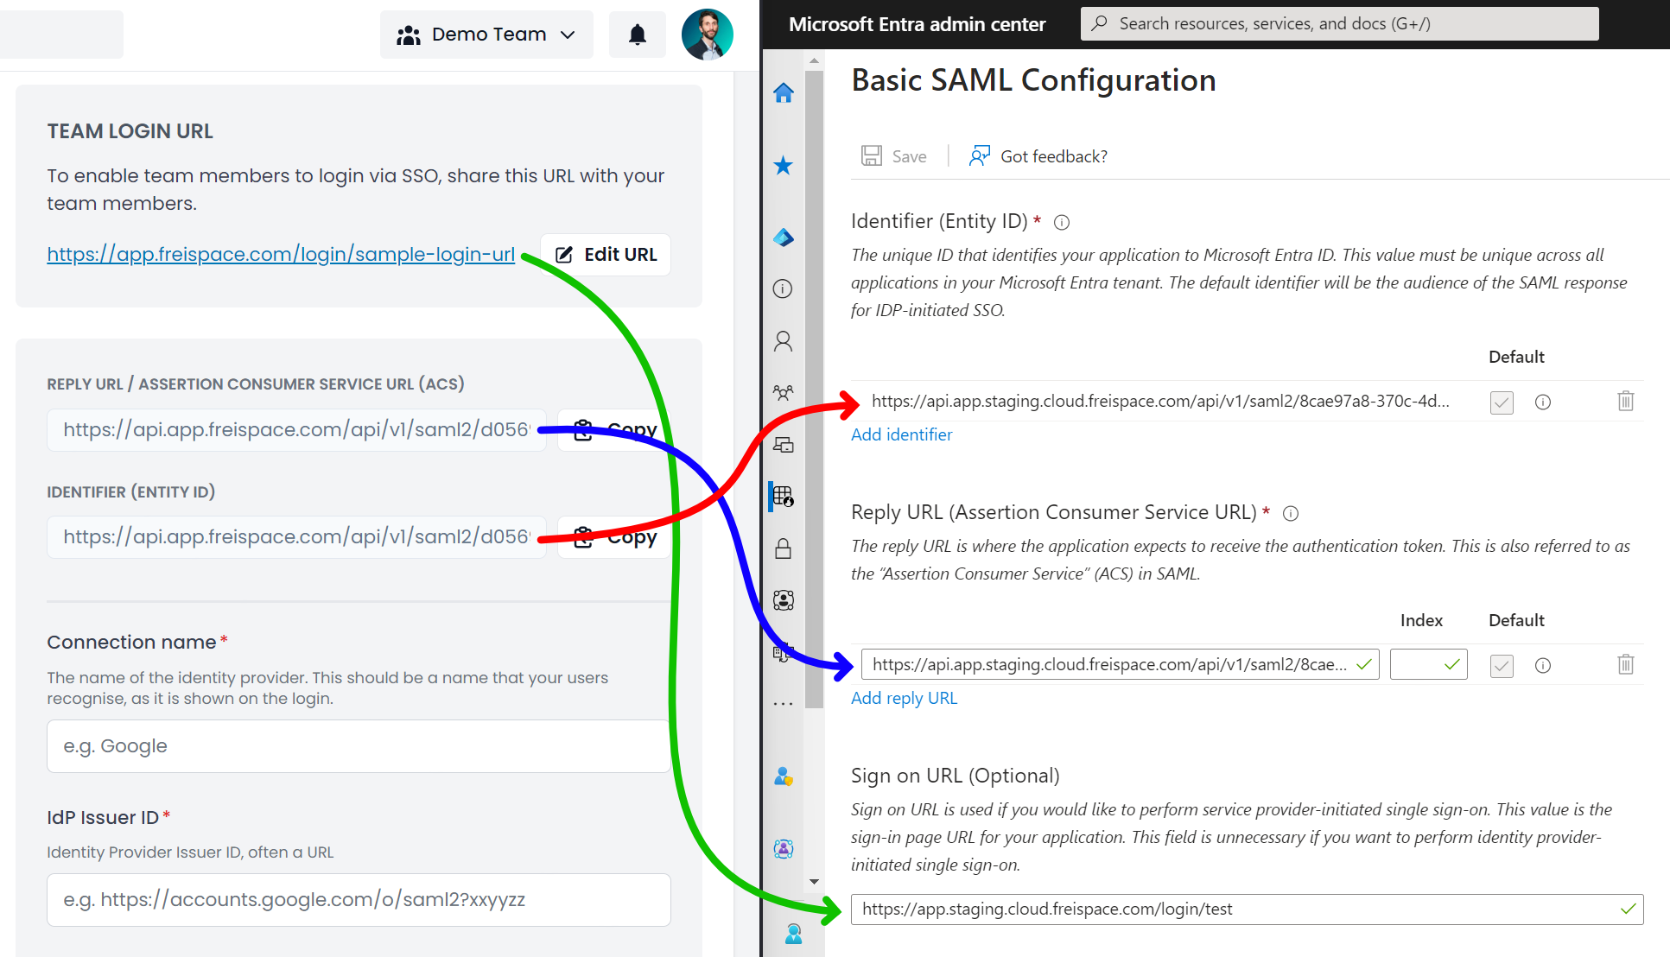Click the scroll-down chevron in the Entra sidebar
1670x957 pixels.
click(x=814, y=881)
